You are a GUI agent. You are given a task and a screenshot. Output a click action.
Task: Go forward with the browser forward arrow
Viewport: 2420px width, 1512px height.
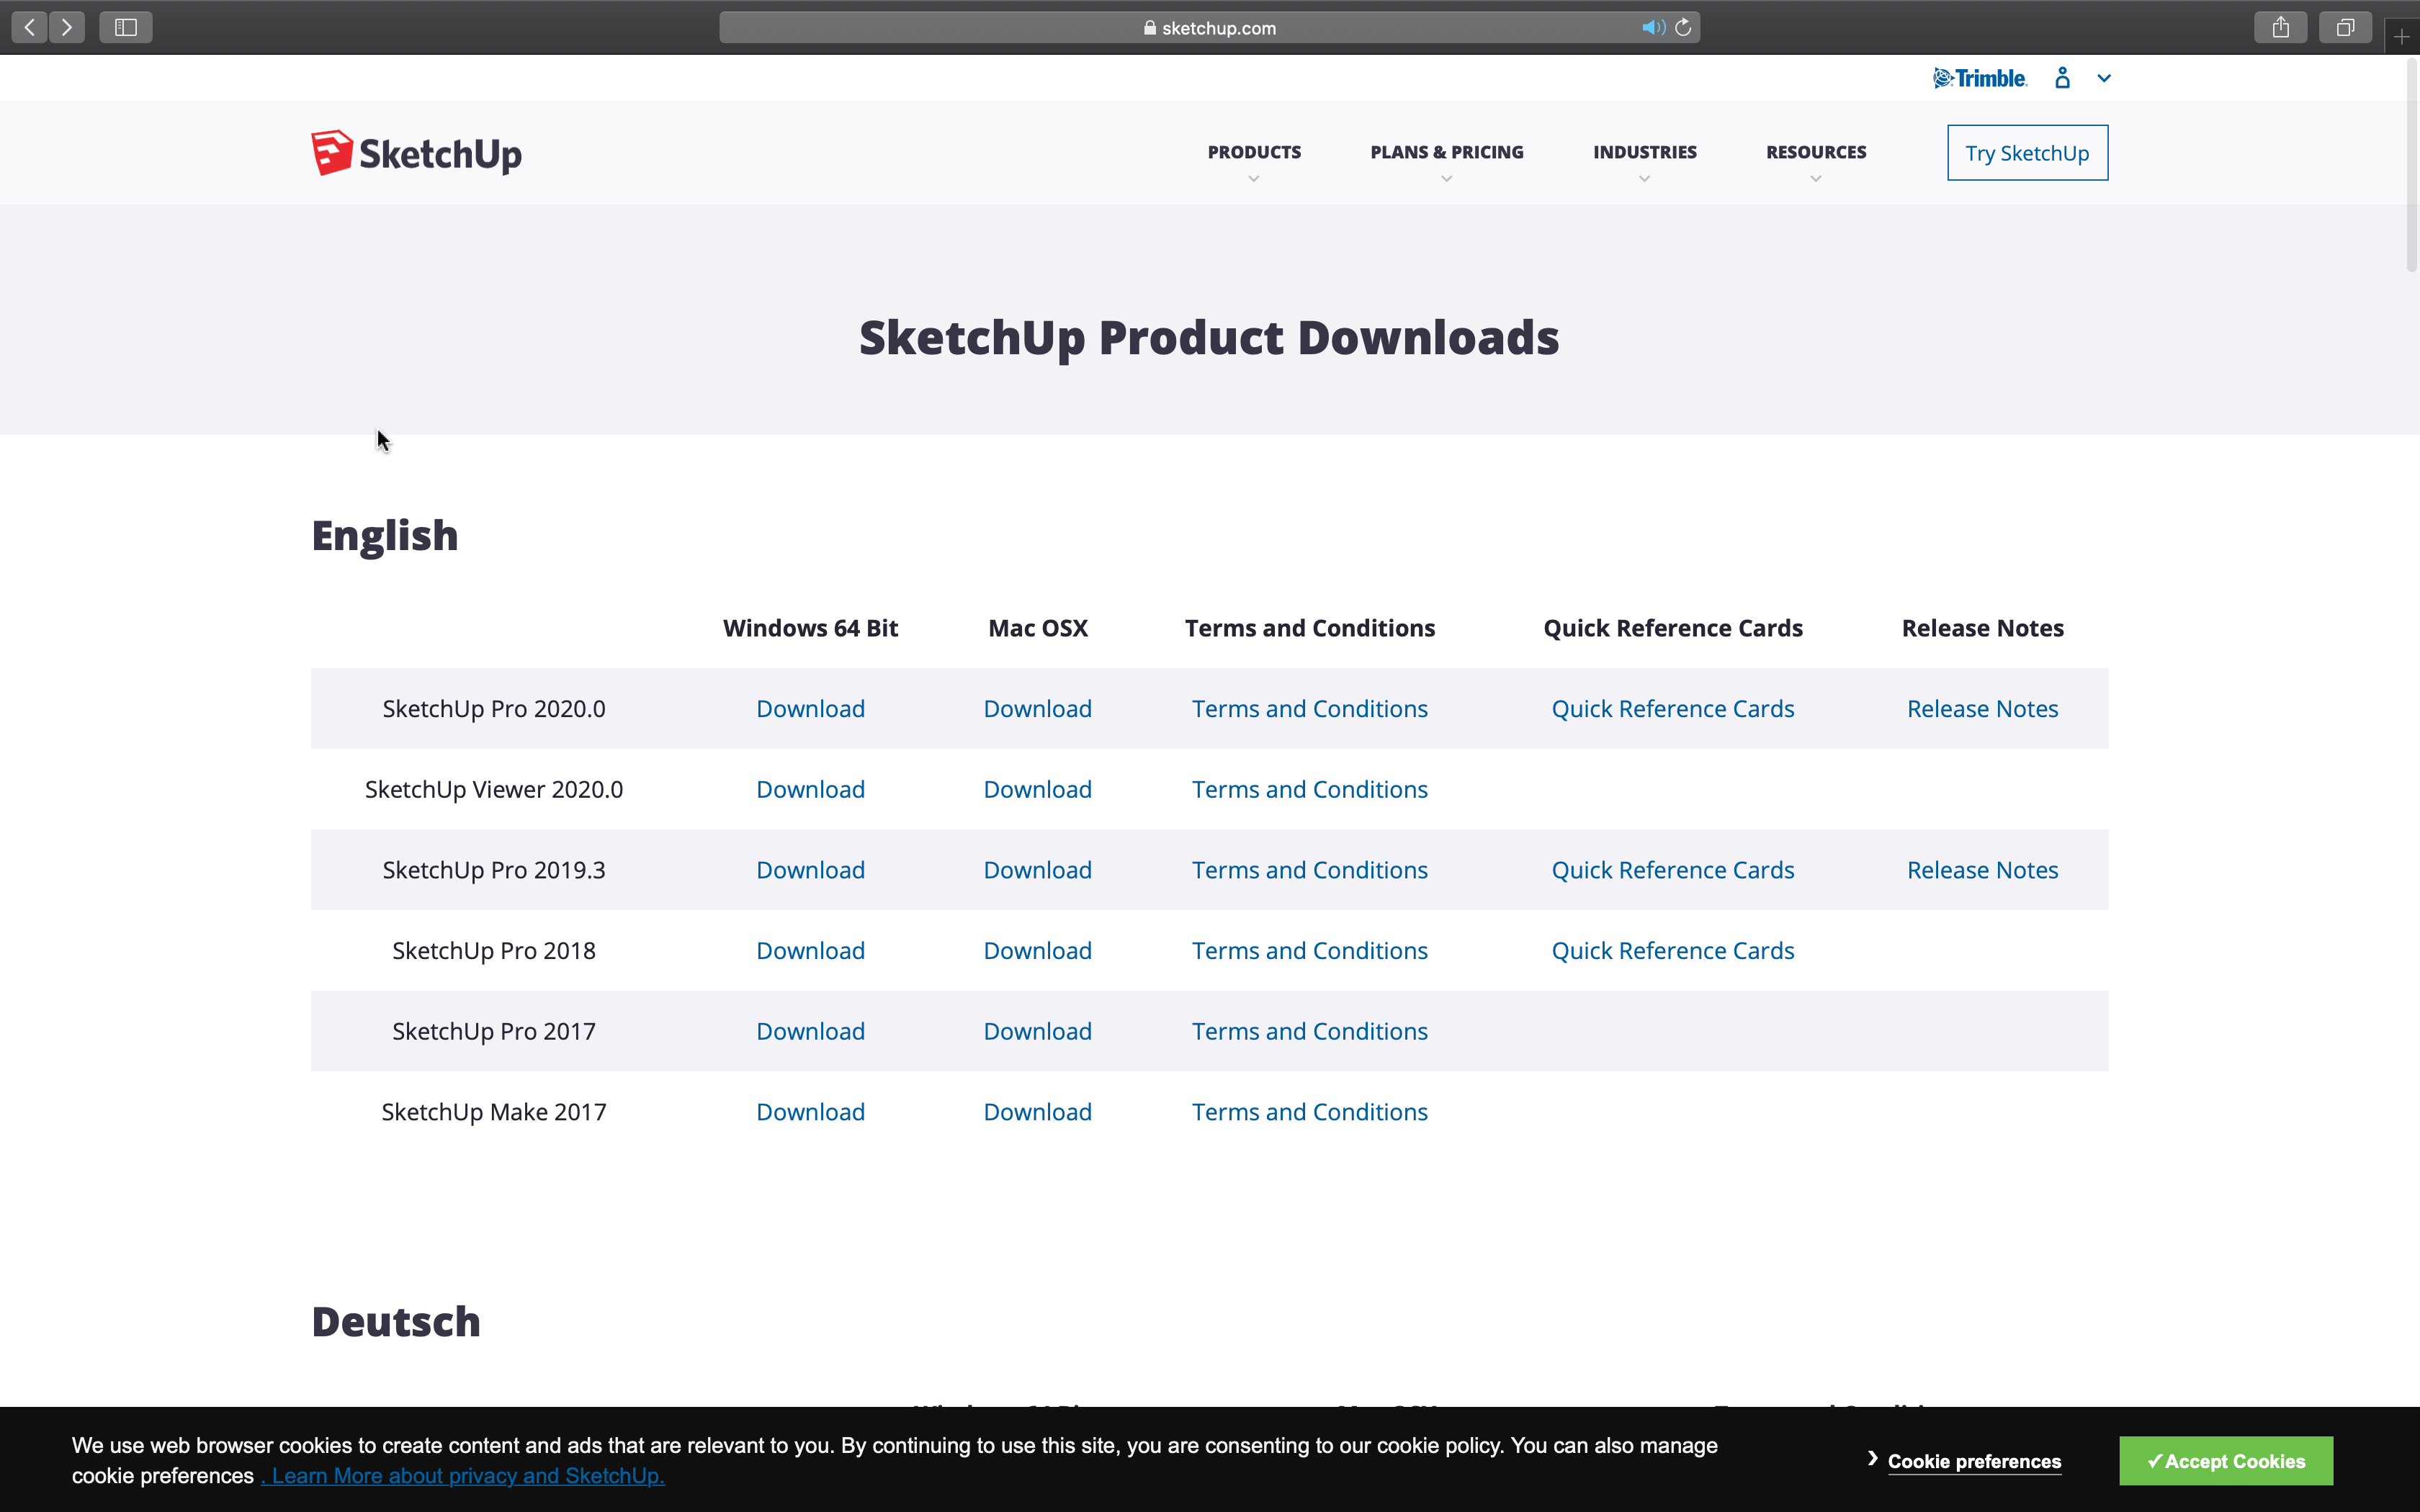[x=67, y=27]
